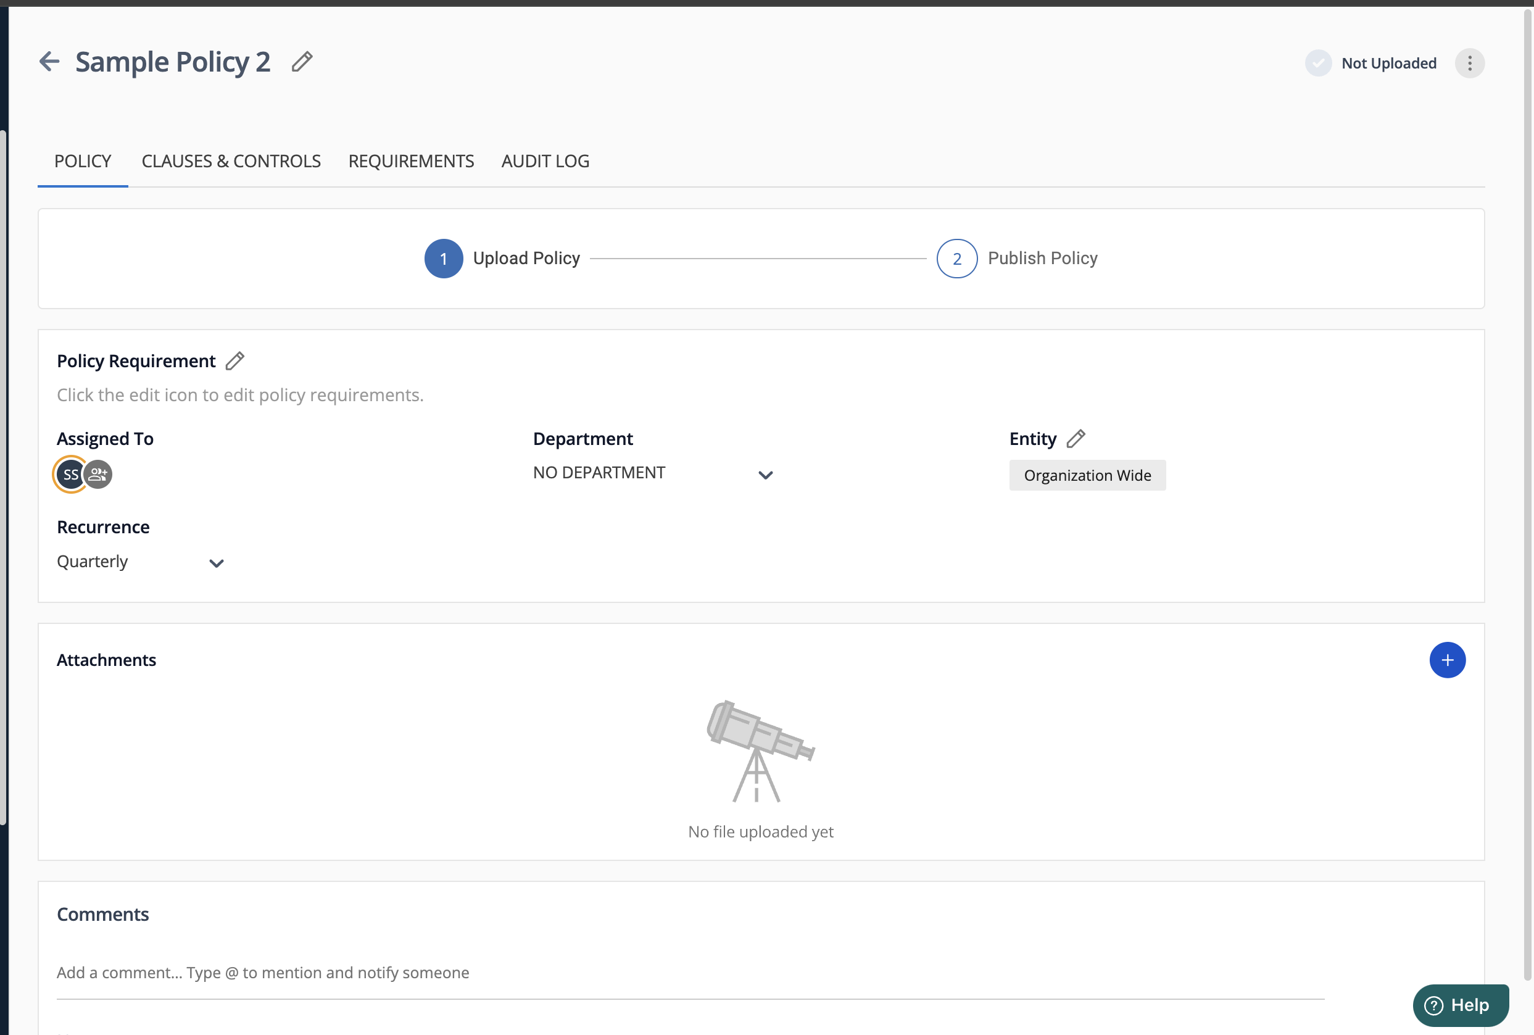Open the REQUIREMENTS tab
Viewport: 1534px width, 1035px height.
(411, 161)
